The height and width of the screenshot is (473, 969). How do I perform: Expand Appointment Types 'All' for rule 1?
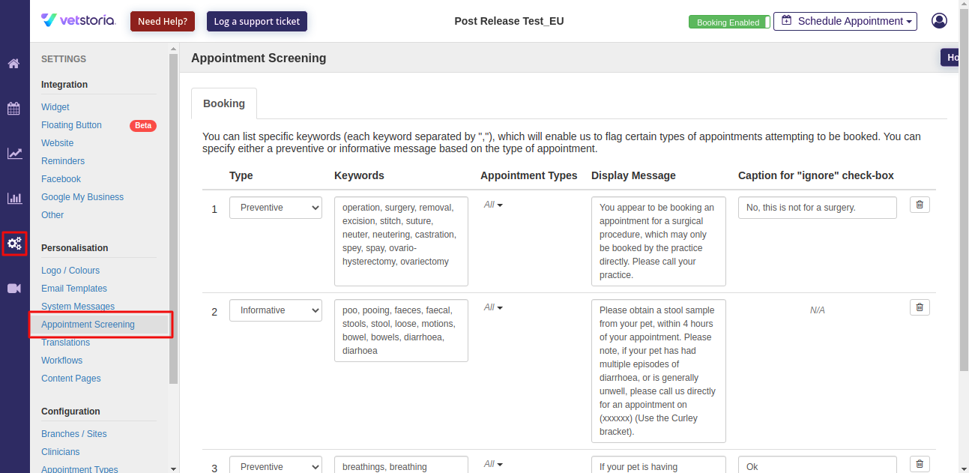tap(493, 205)
